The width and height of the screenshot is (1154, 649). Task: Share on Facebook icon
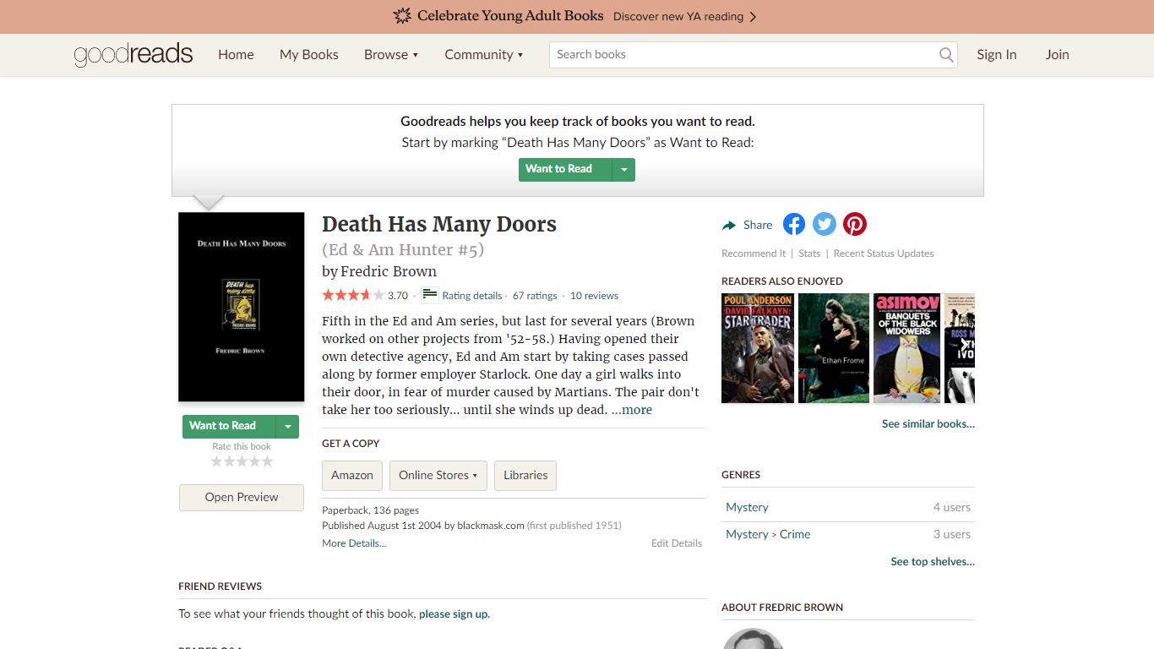(794, 224)
